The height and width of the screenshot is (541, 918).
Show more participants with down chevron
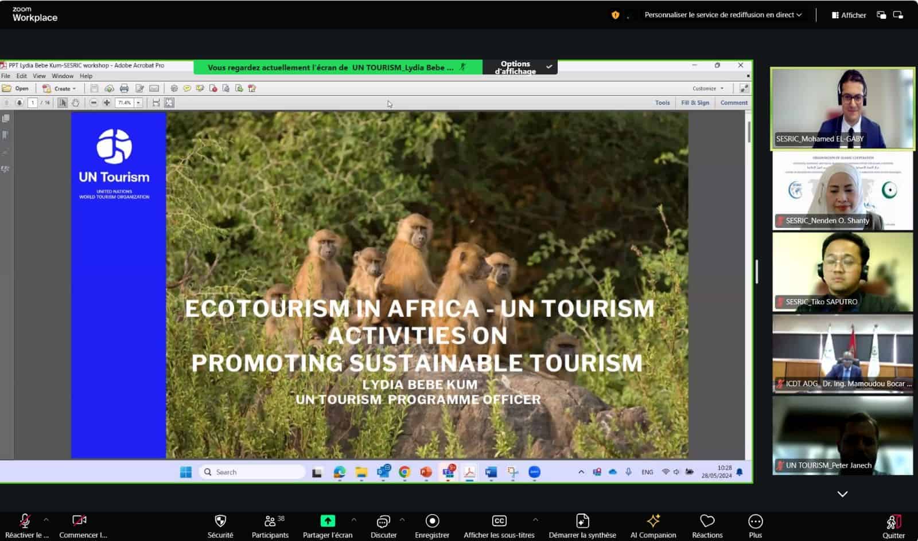(842, 494)
